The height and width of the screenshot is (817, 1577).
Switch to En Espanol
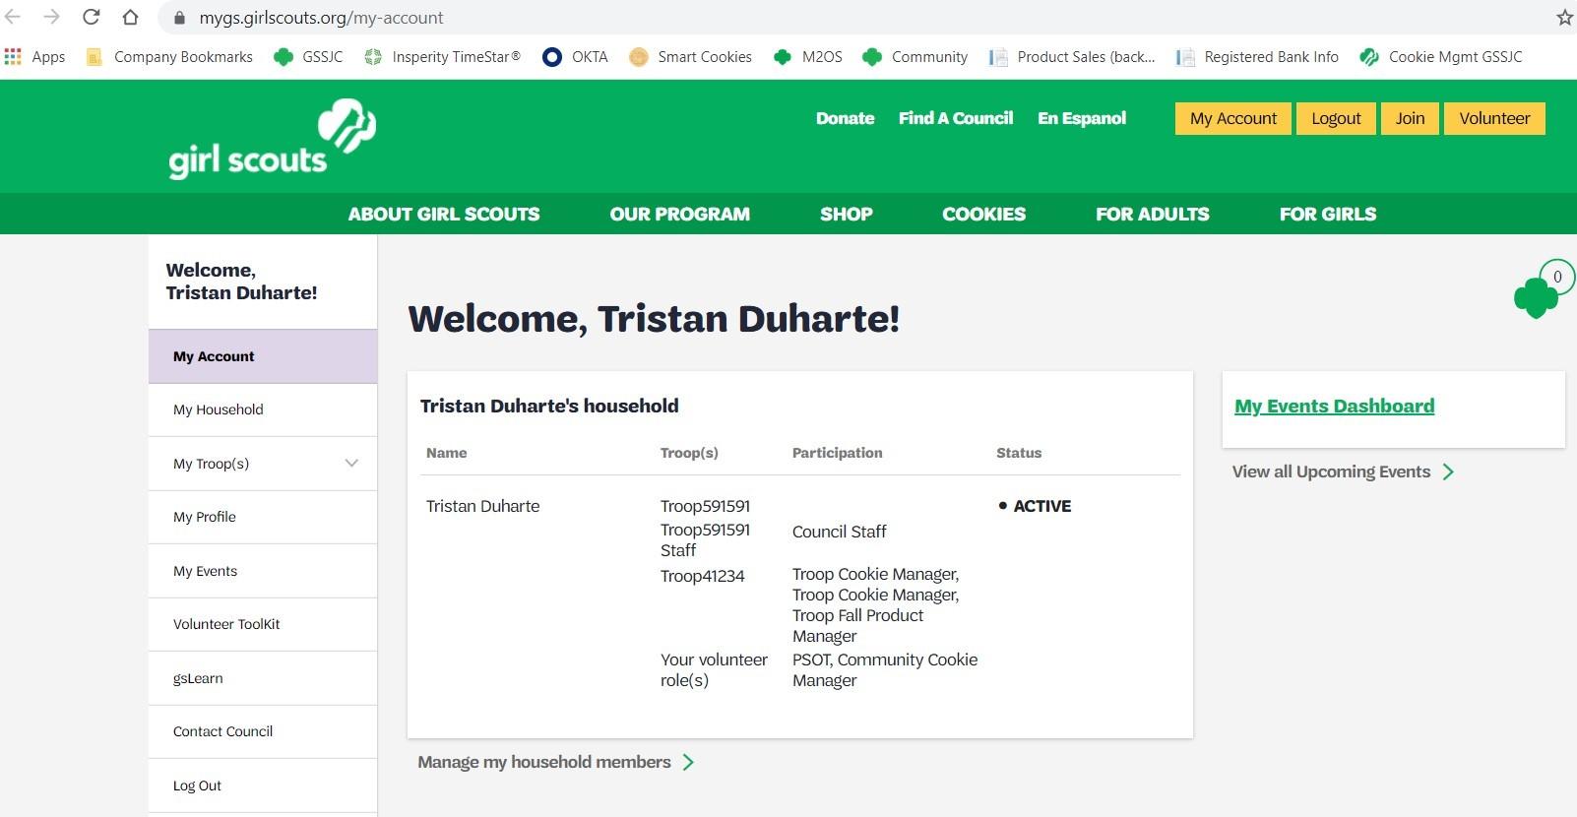pos(1082,118)
